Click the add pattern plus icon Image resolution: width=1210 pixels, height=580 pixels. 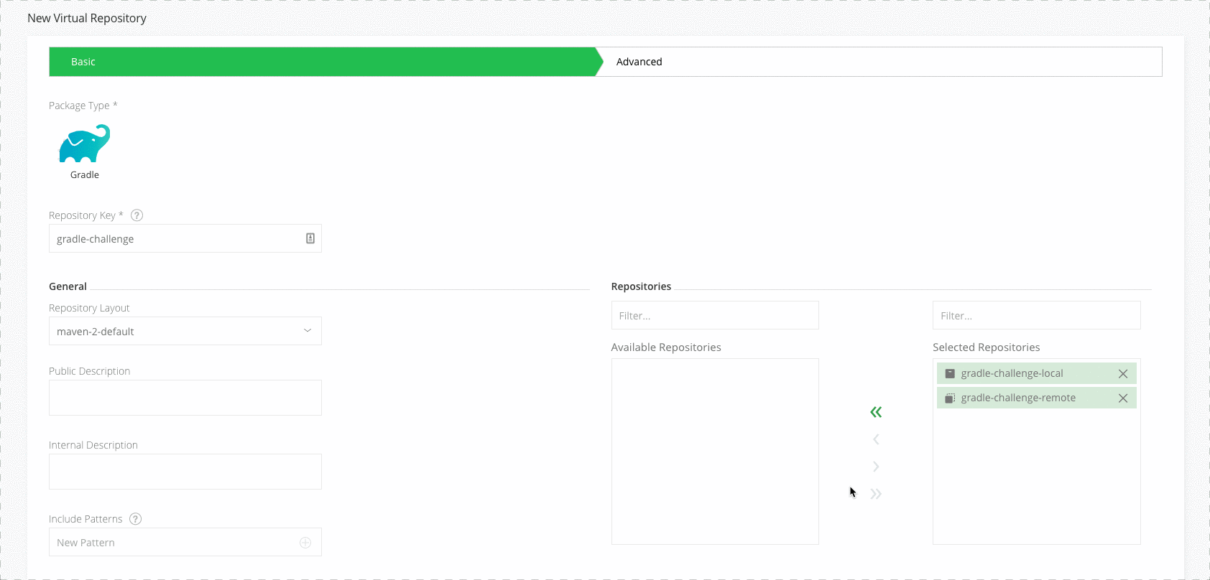[305, 543]
